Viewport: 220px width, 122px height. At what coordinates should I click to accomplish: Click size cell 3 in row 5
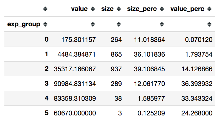[x=120, y=113]
